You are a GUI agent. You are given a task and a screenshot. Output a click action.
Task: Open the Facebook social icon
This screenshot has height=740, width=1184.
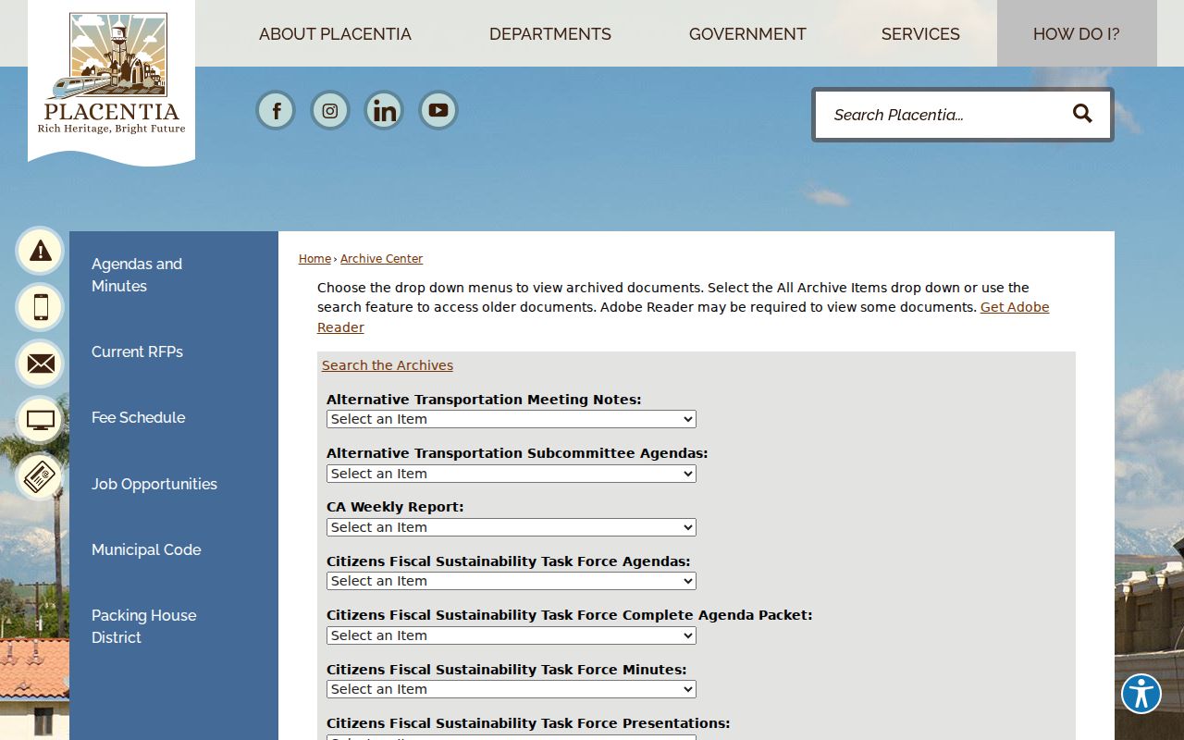[x=276, y=111]
